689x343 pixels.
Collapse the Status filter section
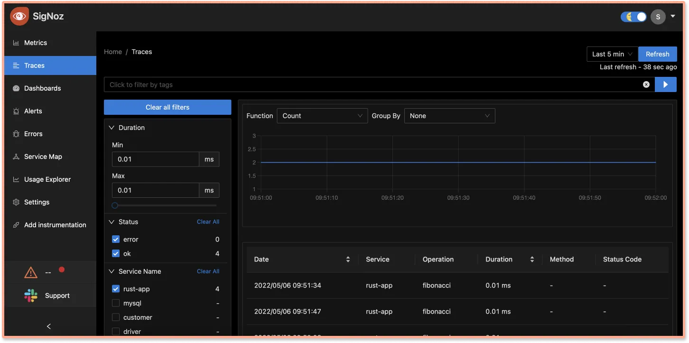[x=112, y=222]
